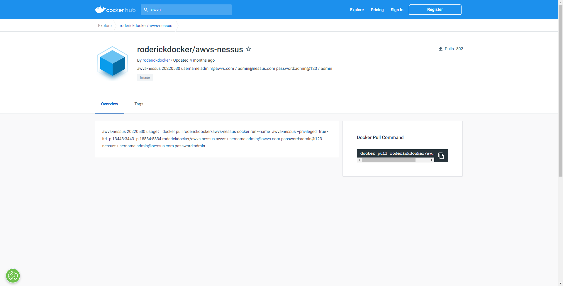The width and height of the screenshot is (563, 286).
Task: Click the blue cube repository image
Action: click(113, 63)
